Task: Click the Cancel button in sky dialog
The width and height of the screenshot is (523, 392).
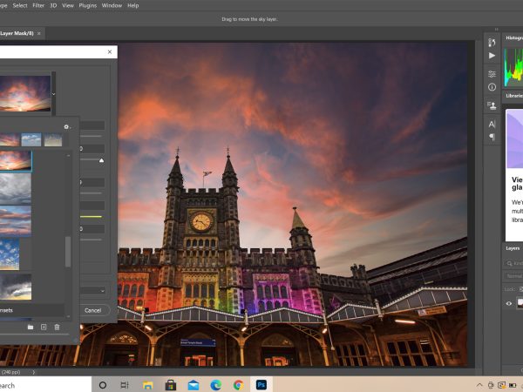Action: click(93, 310)
